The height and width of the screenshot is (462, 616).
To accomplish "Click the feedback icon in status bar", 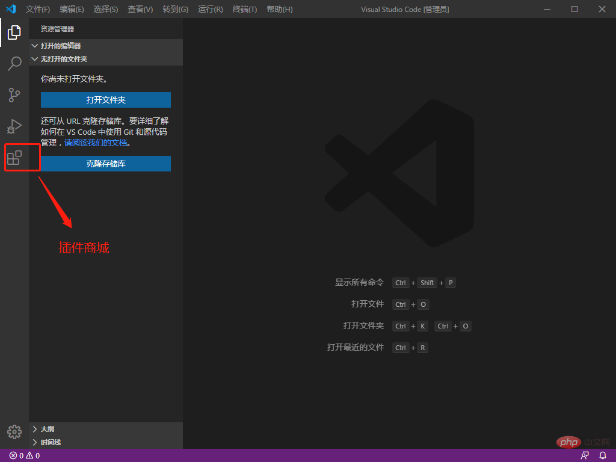I will coord(585,456).
